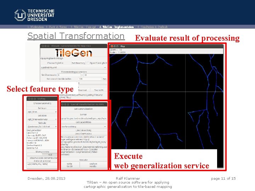The height and width of the screenshot is (191, 255).
Task: Click the tile buffer size field showing 128
Action: [x=90, y=79]
